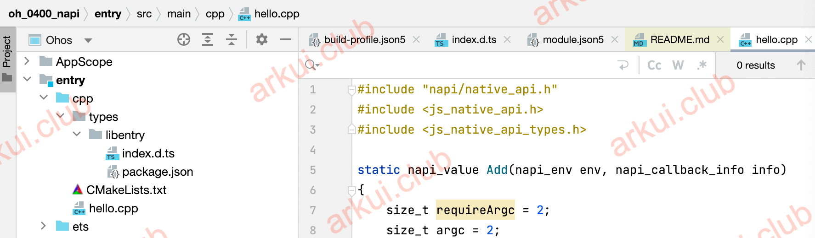Expand the AppScope folder
This screenshot has width=815, height=238.
27,61
